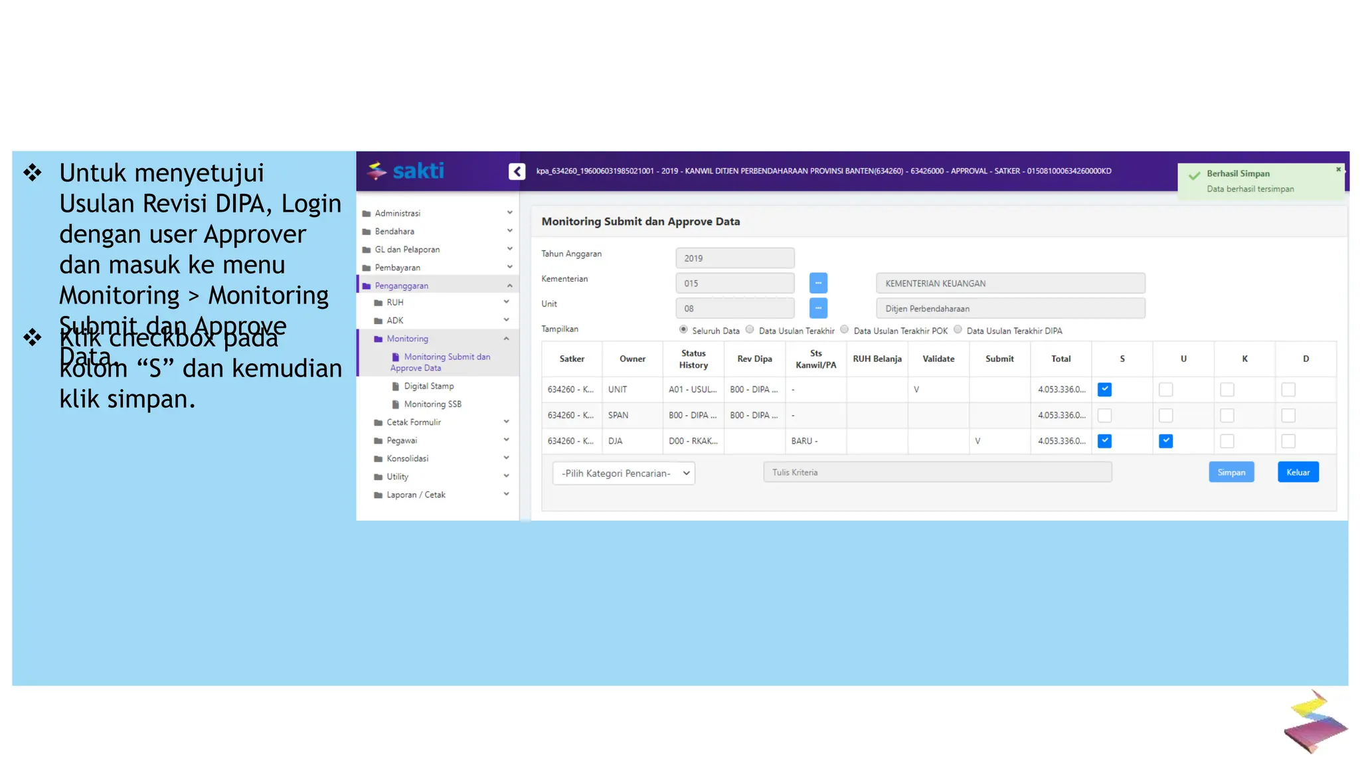Open the Digital Stamp document icon
The image size is (1360, 765).
coord(396,386)
